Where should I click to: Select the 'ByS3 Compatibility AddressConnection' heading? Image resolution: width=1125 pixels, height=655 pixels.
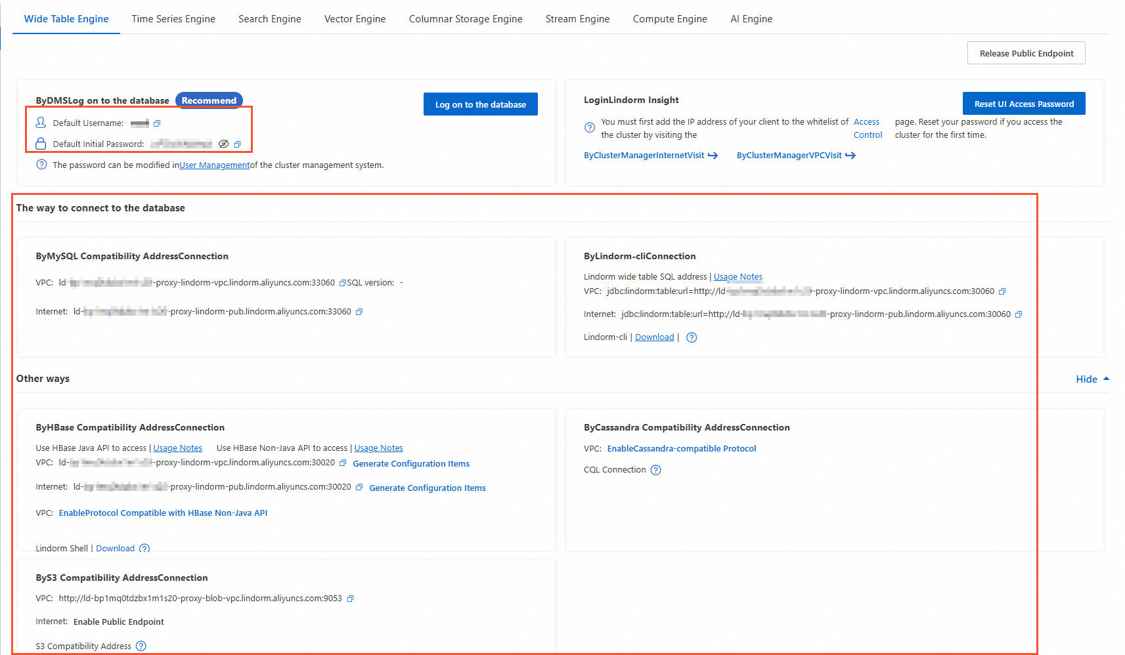(121, 578)
